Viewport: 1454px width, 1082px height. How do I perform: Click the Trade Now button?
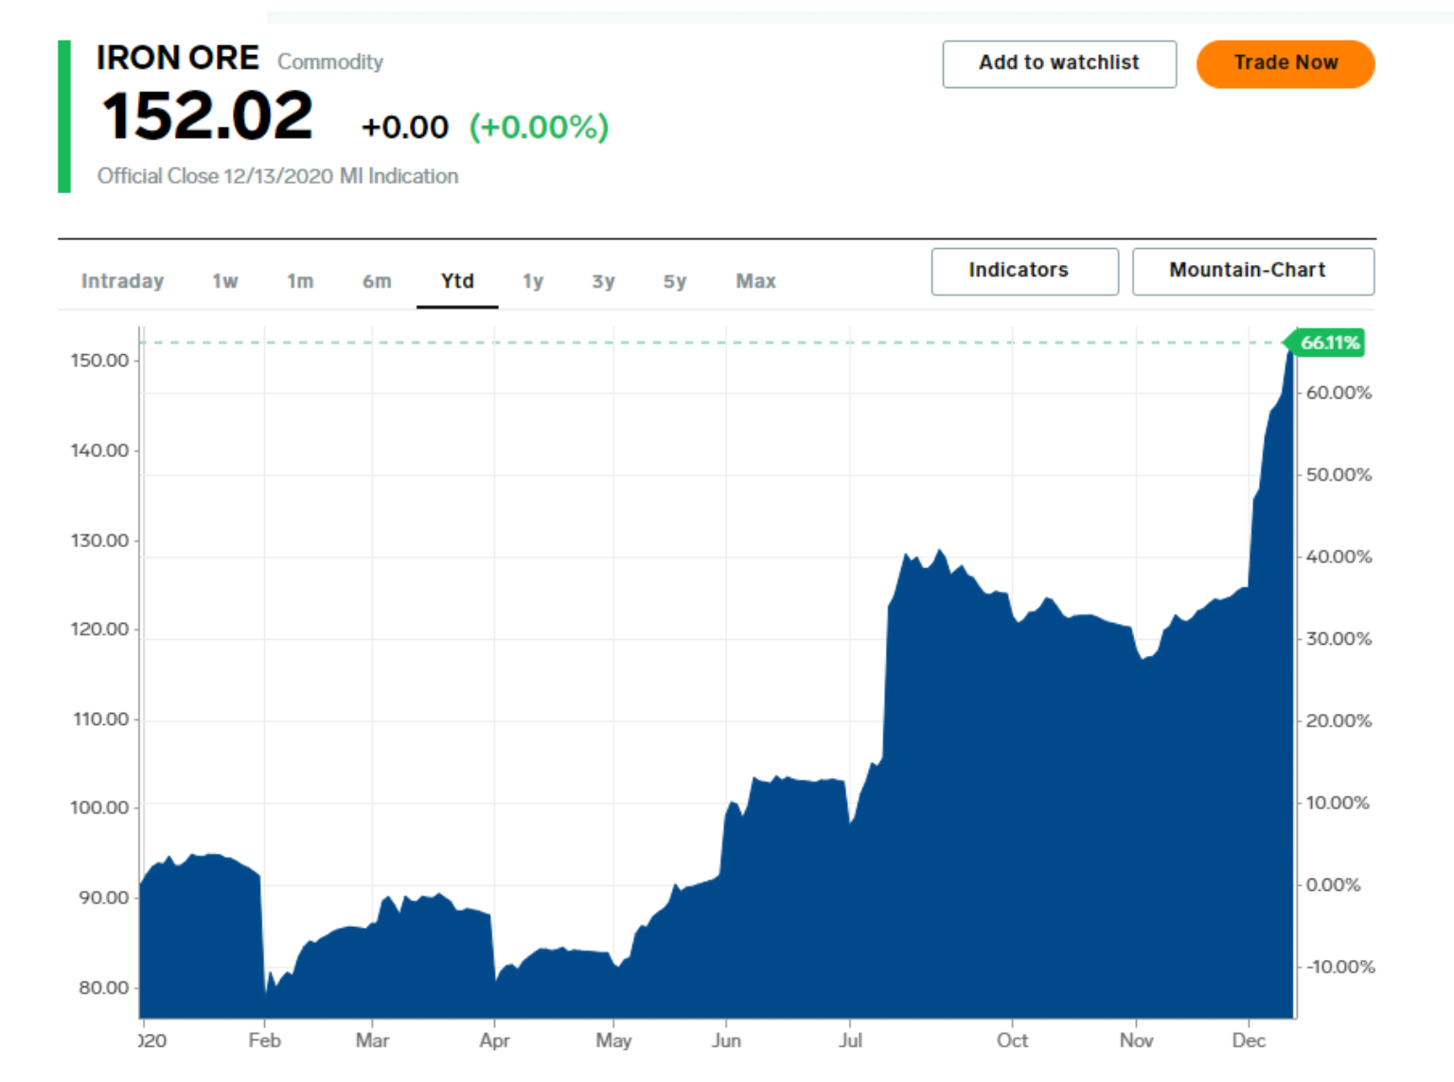pos(1285,63)
